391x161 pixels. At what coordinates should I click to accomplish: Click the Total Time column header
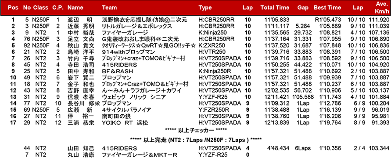(275, 8)
